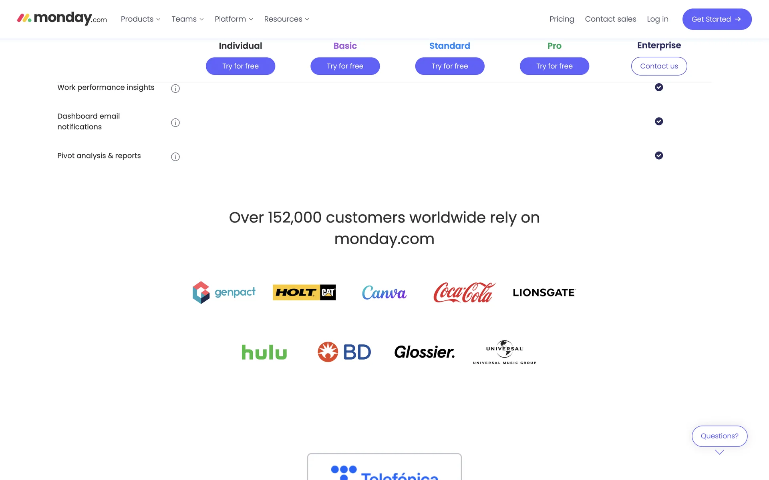Click Enterprise checkmark for Work performance insights

coord(659,87)
